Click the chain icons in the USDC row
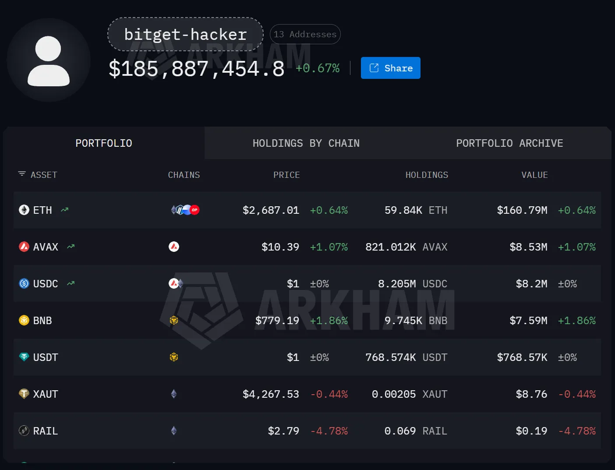This screenshot has width=615, height=470. click(x=176, y=284)
